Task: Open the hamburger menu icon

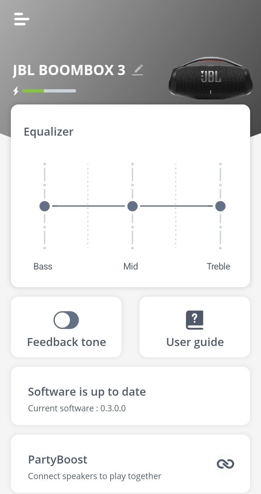Action: click(x=21, y=19)
